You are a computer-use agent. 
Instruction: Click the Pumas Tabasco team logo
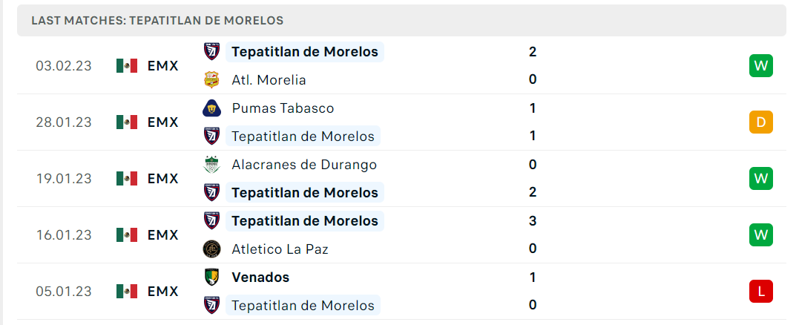[x=211, y=108]
